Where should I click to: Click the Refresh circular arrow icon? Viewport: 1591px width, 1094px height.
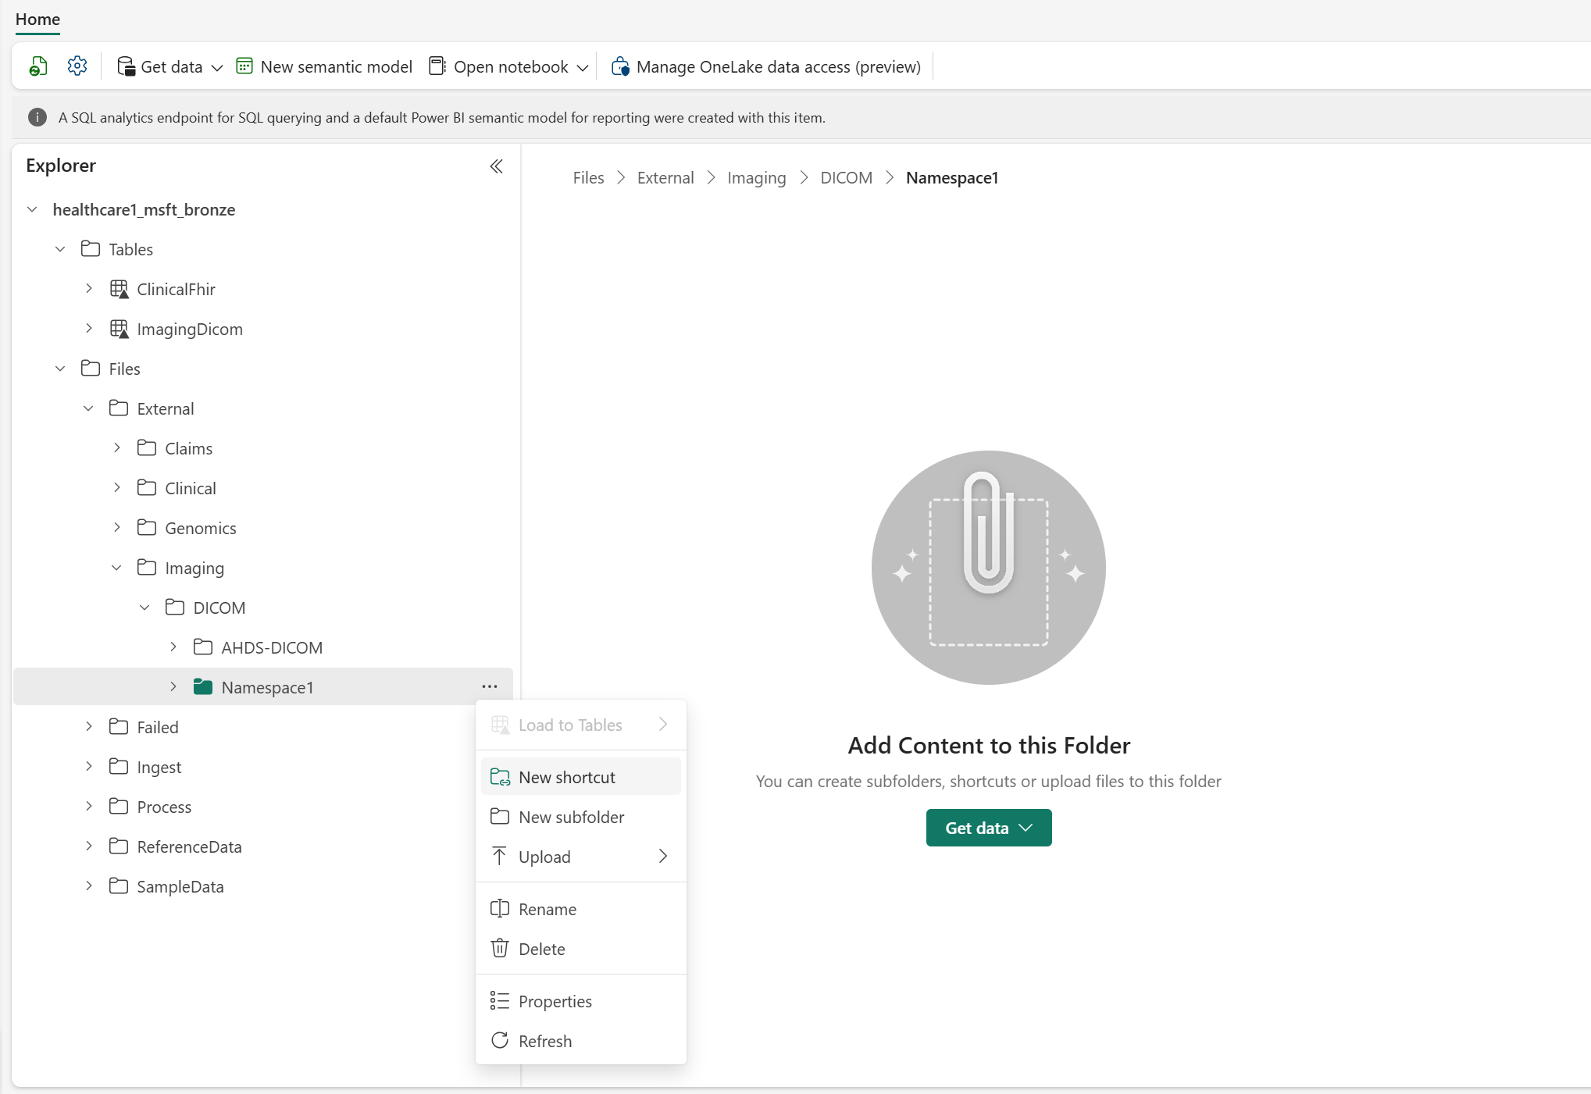[x=500, y=1041]
